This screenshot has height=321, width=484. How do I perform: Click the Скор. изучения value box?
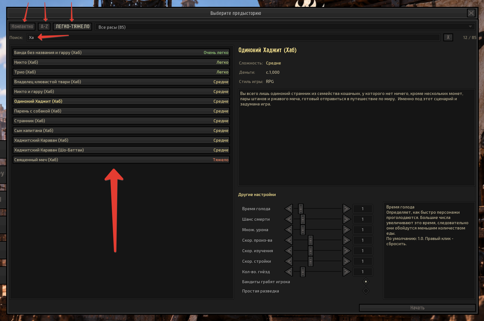363,251
